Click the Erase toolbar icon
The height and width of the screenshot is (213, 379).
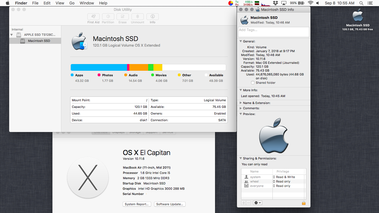(122, 16)
